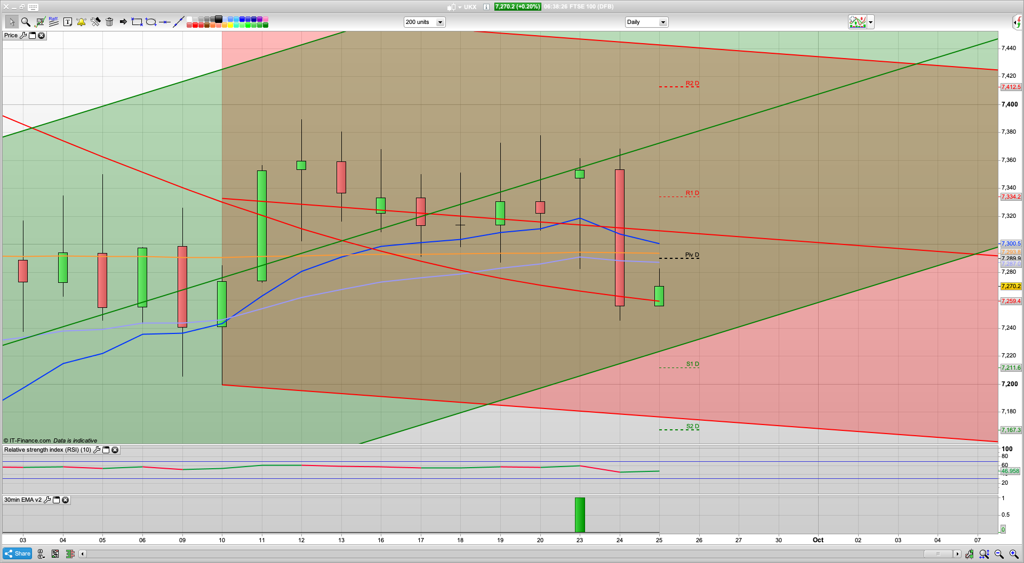Open the indicators chart list tool
The width and height of the screenshot is (1024, 563).
pyautogui.click(x=39, y=22)
